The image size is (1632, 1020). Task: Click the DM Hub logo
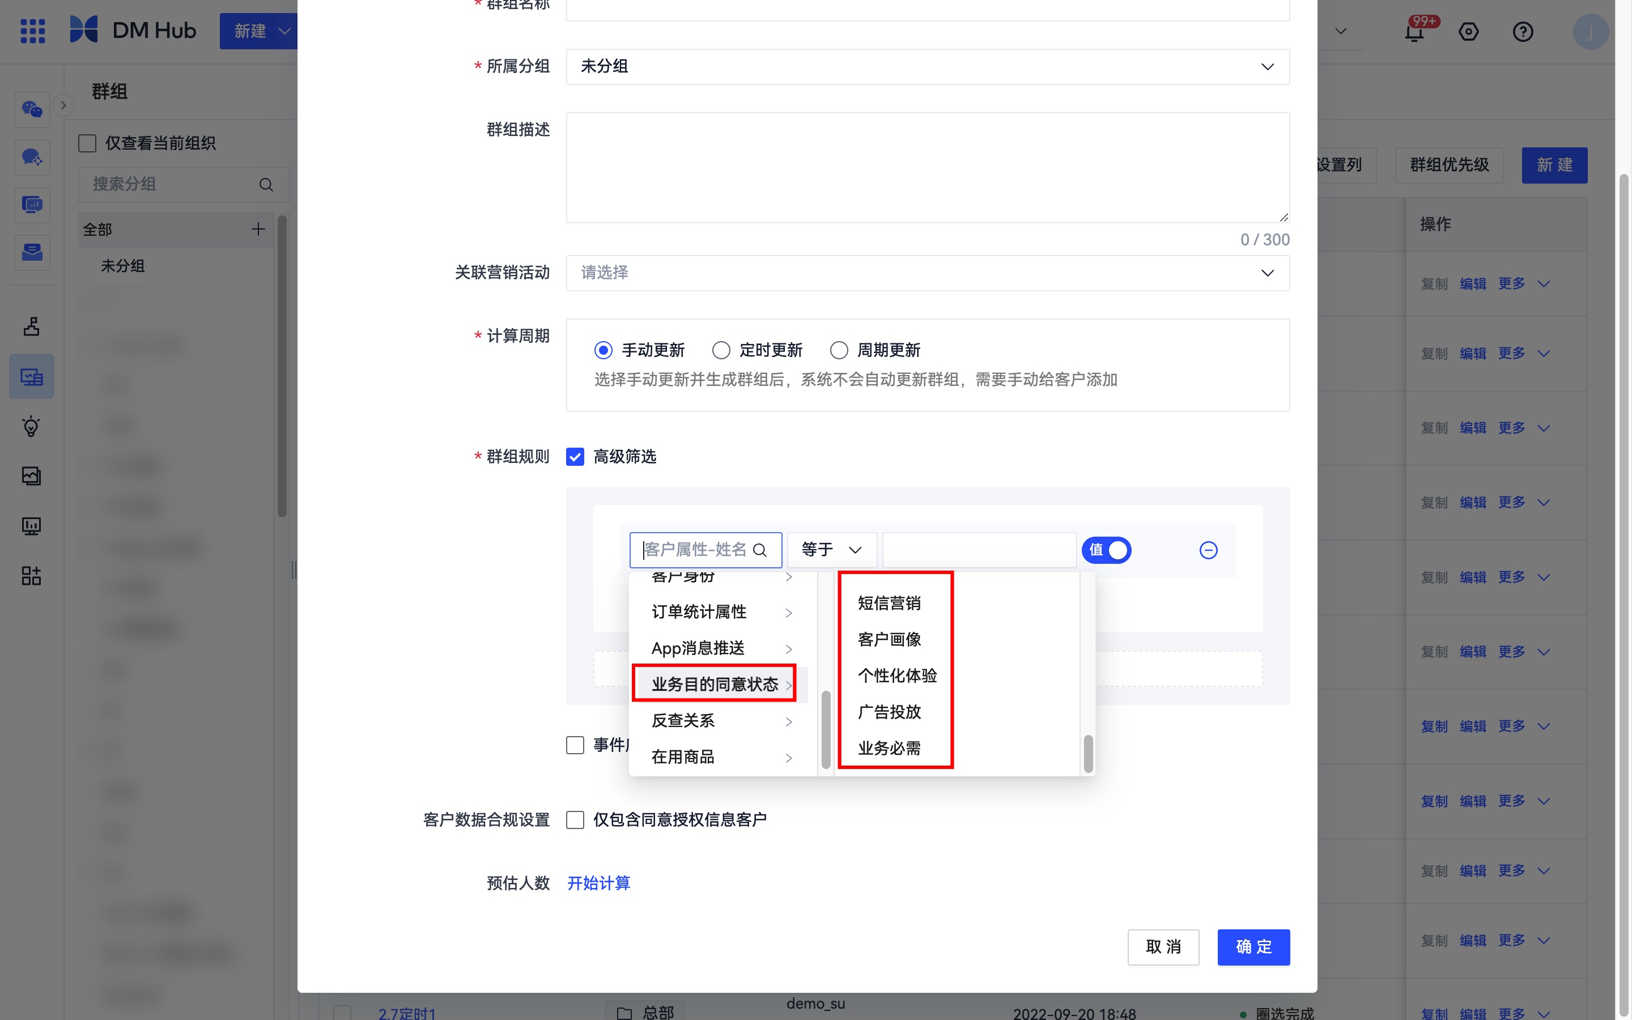tap(133, 31)
